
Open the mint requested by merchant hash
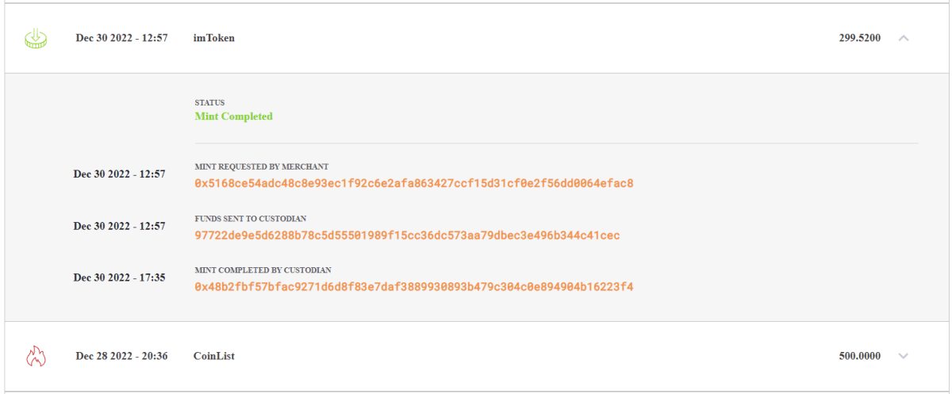pyautogui.click(x=414, y=183)
